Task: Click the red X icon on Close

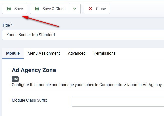Action: coord(90,9)
